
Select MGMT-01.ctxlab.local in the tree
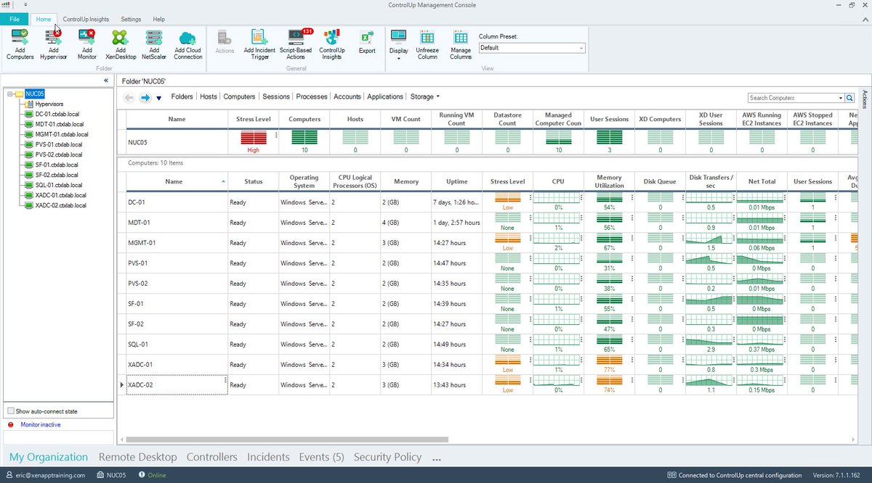click(x=62, y=134)
